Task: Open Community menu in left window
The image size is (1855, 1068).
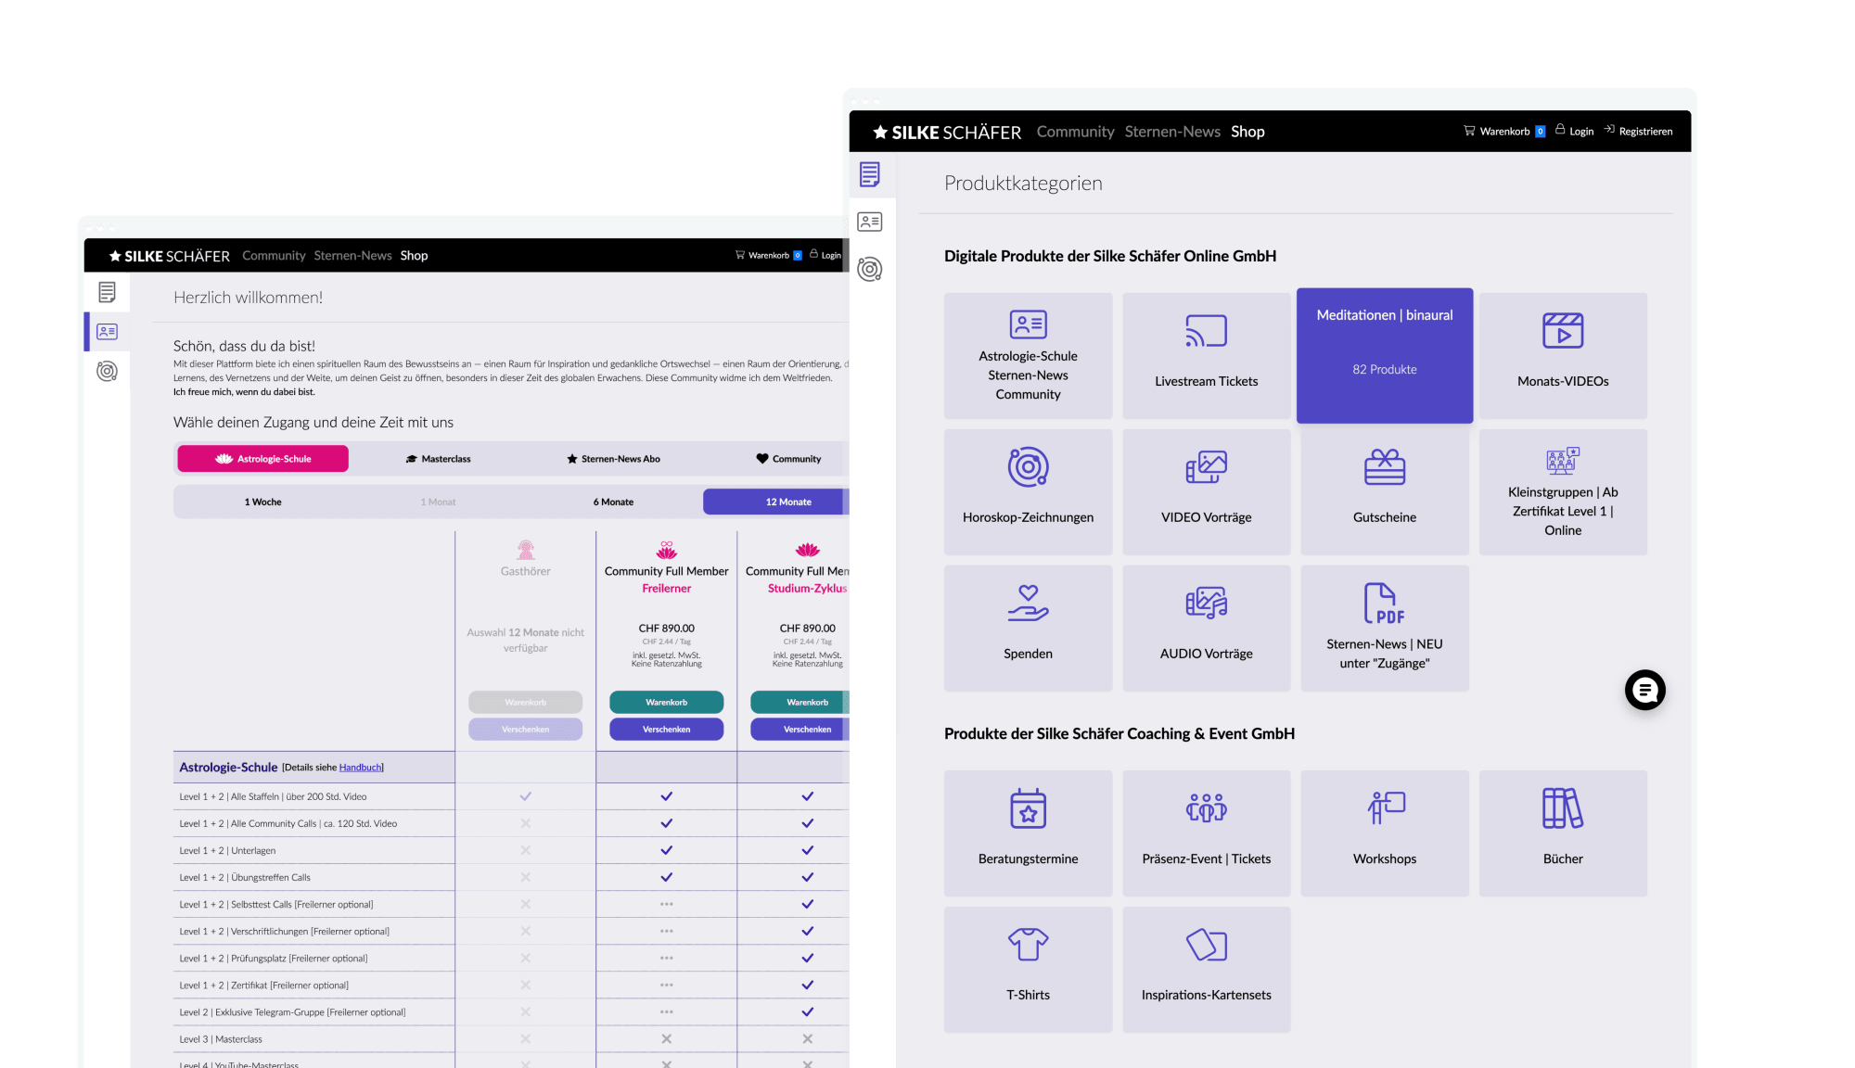Action: (x=274, y=256)
